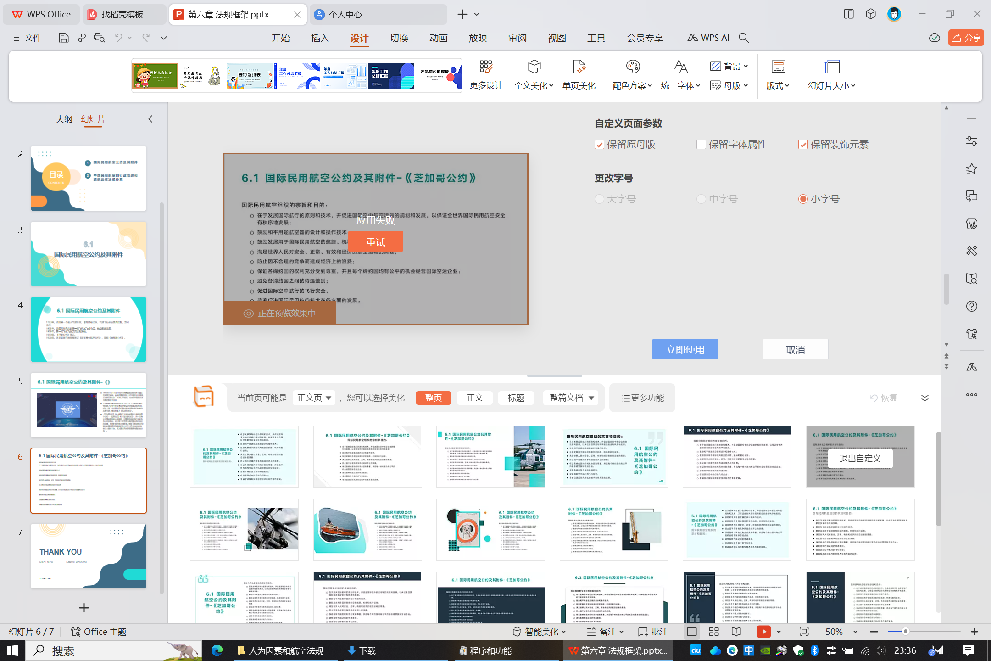Expand the Background (背景) dropdown

point(729,67)
